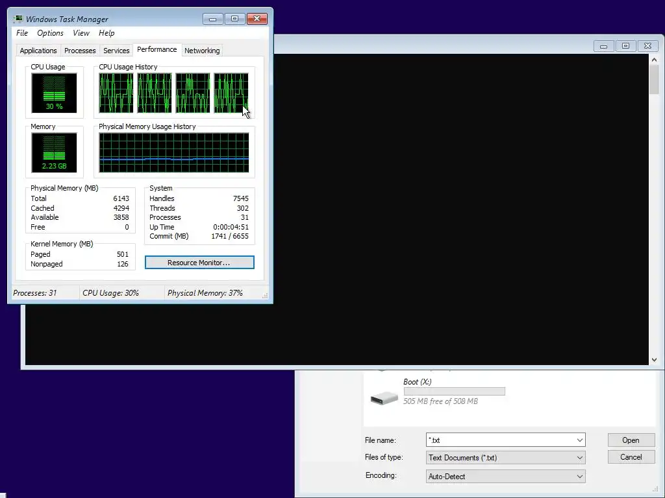Open the Encoding Auto-Detect dropdown

tap(505, 477)
